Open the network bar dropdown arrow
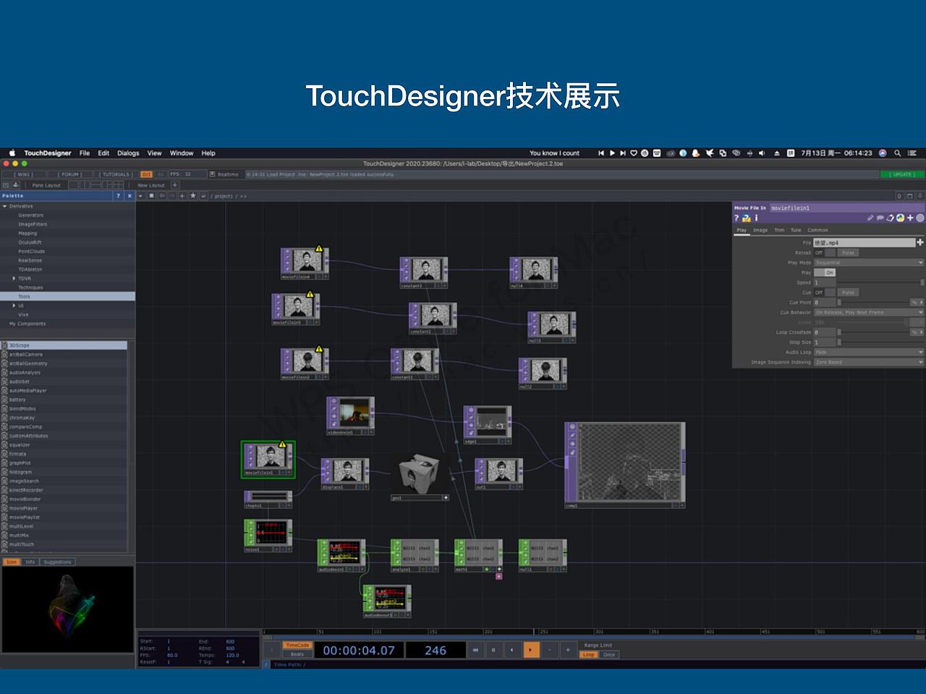Screen dimensions: 926x694 point(140,196)
